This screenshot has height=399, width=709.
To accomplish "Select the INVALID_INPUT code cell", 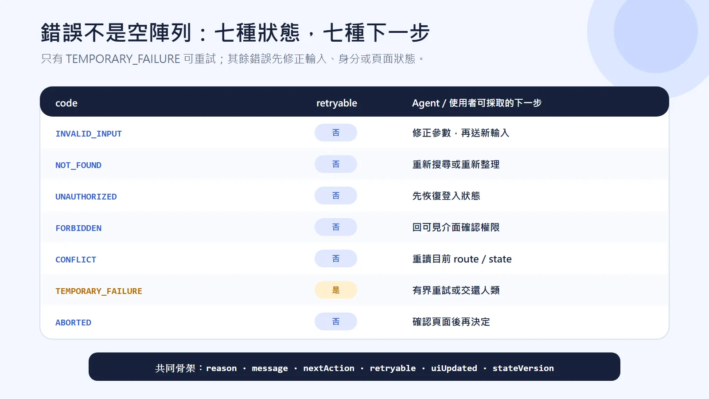I will (89, 133).
